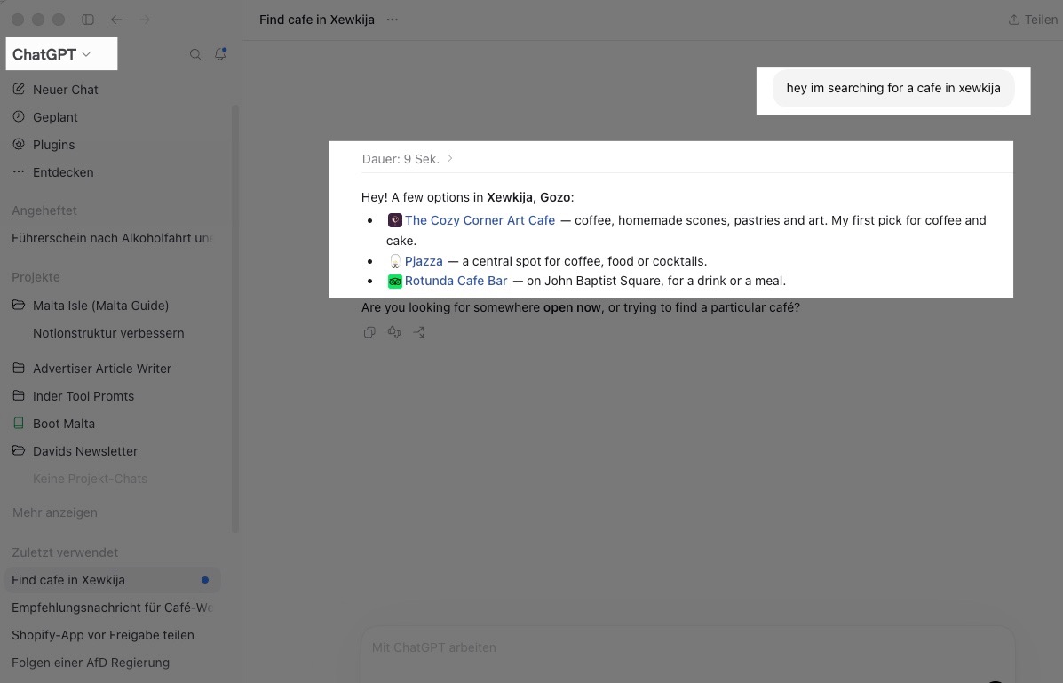Viewport: 1063px width, 683px height.
Task: Open Advertiser Article Writer project
Action: pos(102,369)
